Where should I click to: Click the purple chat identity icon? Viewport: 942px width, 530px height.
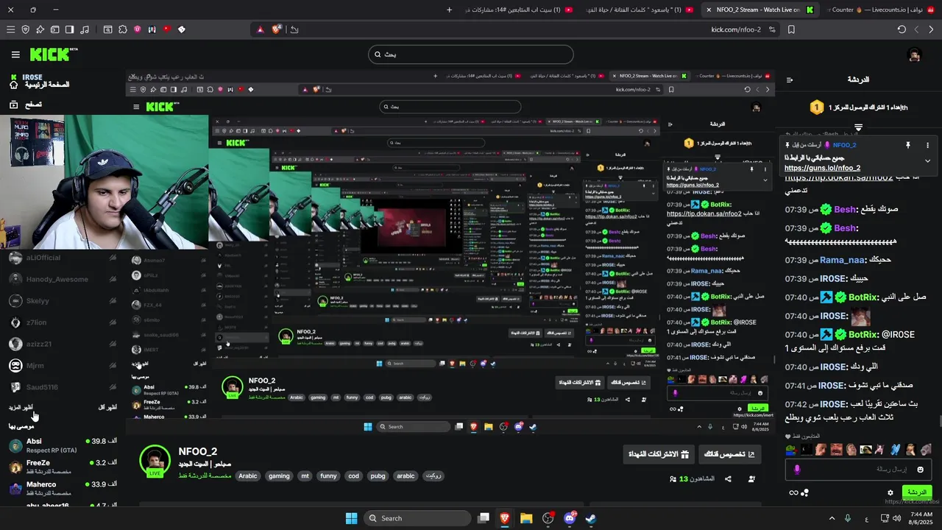tap(797, 470)
